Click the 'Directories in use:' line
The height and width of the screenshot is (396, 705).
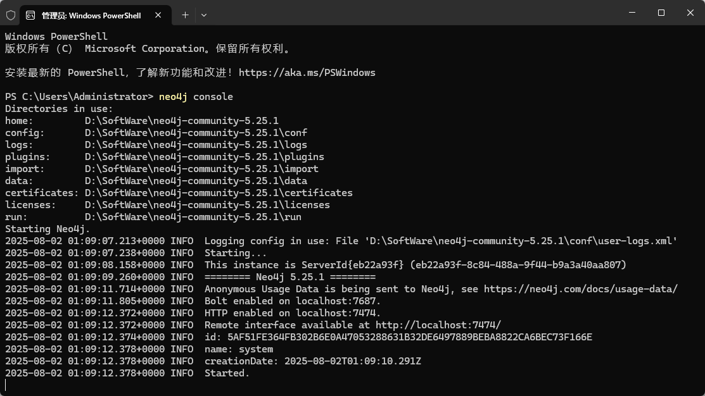[x=59, y=109]
